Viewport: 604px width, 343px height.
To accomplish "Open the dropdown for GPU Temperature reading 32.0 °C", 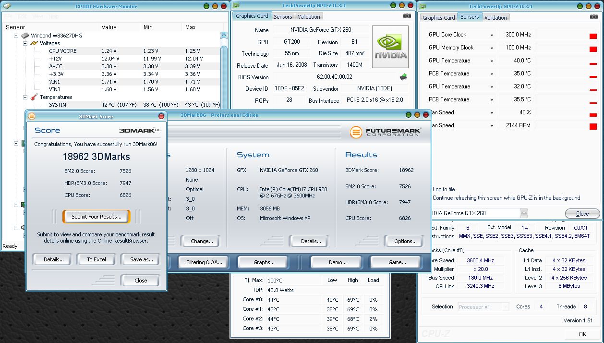I will click(x=492, y=87).
